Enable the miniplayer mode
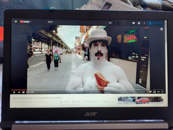 click(154, 92)
